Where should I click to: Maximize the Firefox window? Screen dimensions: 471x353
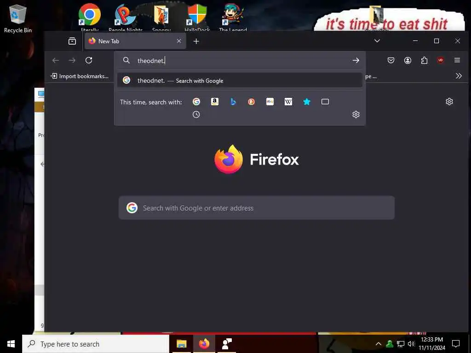[x=437, y=41]
